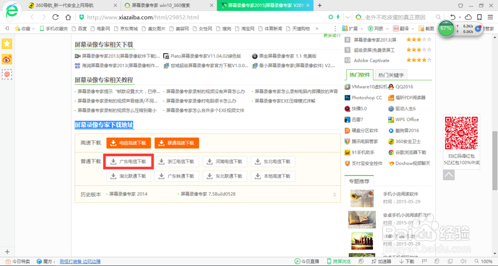The image size is (498, 266).
Task: Open 今日特卖 gift icon in status bar
Action: click(18, 261)
